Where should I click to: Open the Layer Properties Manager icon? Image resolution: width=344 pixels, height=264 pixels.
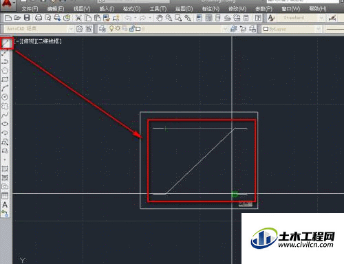tap(103, 29)
